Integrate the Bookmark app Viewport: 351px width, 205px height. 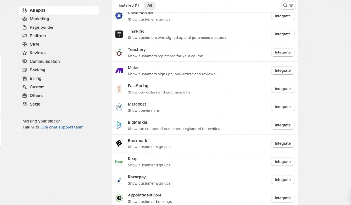283,143
